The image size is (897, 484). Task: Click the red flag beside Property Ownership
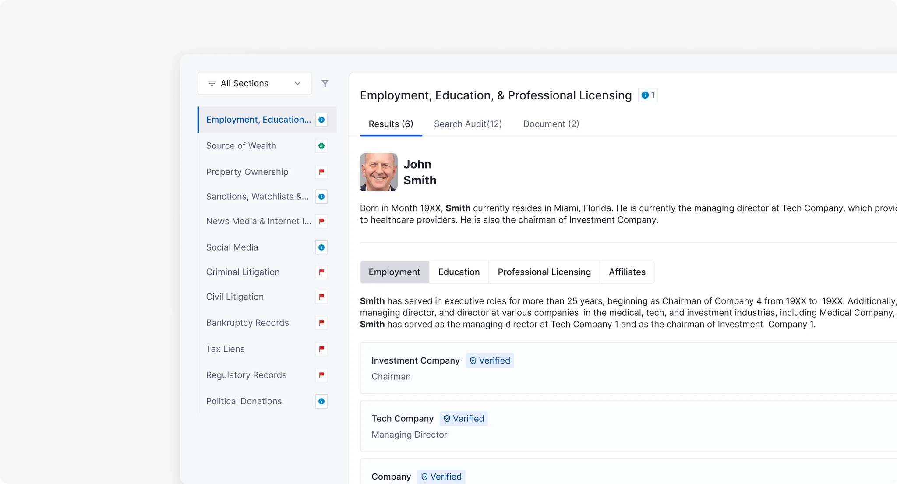(x=321, y=172)
